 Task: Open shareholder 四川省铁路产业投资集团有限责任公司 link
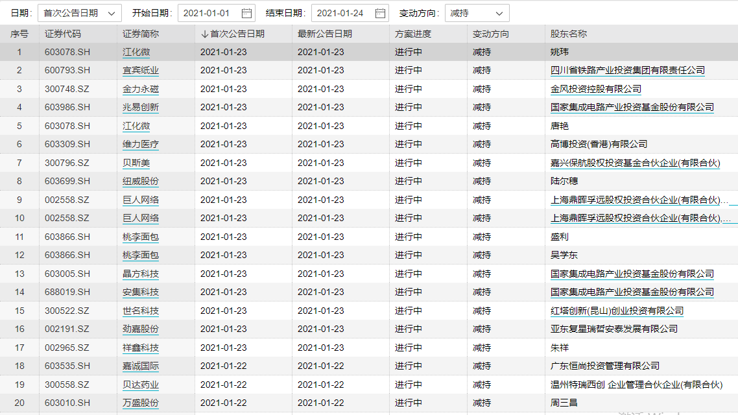point(627,71)
